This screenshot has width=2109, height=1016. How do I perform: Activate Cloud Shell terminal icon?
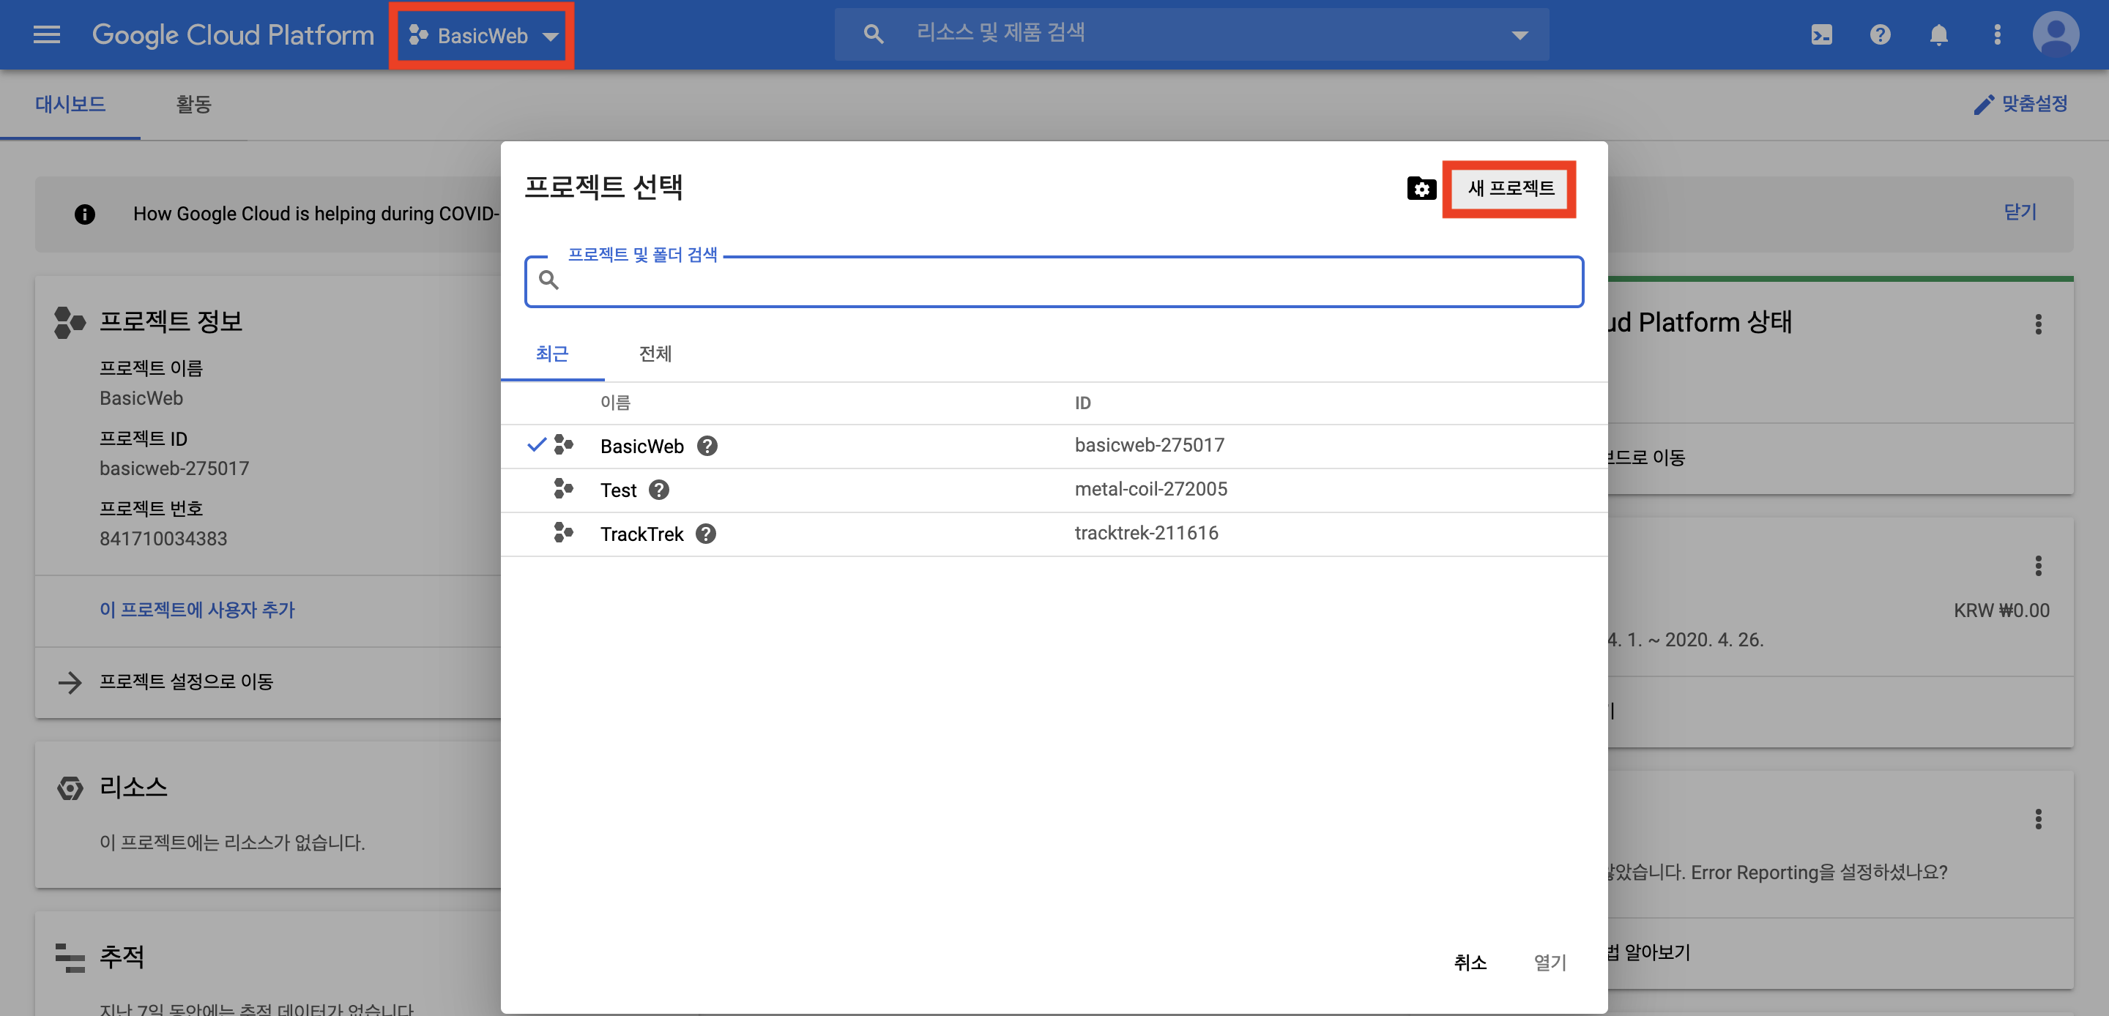coord(1822,34)
